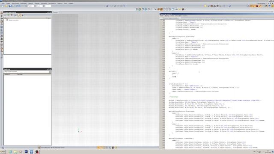Launch Internet Explorer from the taskbar

(x=10, y=152)
